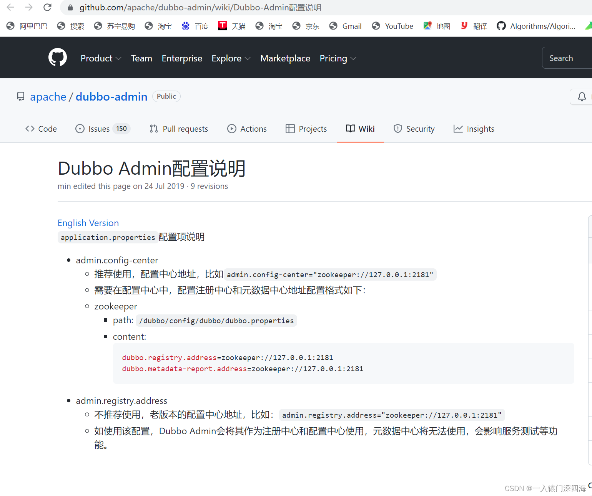Open the English Version link
This screenshot has height=496, width=592.
pyautogui.click(x=88, y=223)
